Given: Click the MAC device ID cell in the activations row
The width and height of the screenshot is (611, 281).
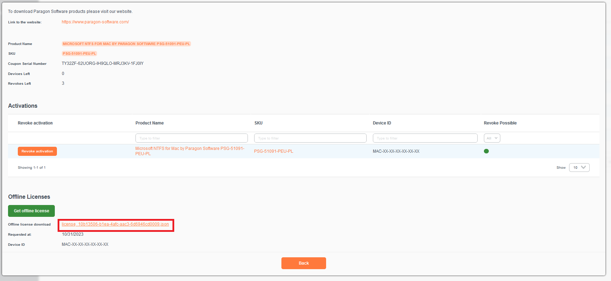Looking at the screenshot, I should [396, 151].
